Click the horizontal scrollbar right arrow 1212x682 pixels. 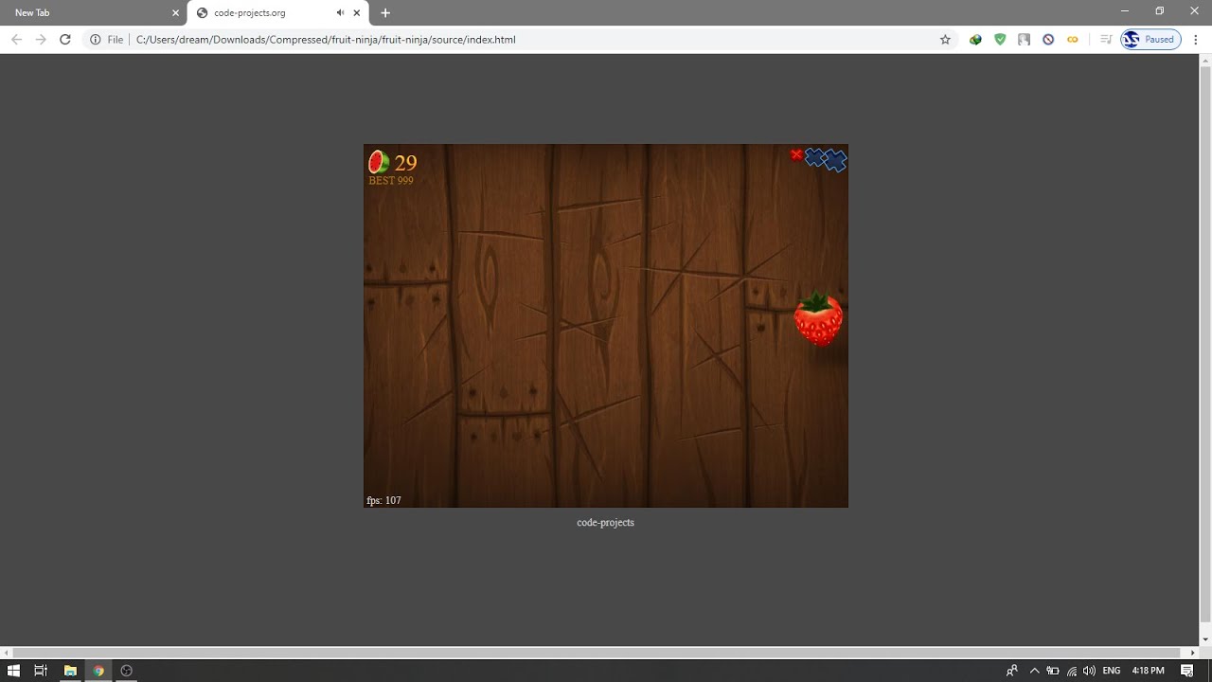coord(1193,653)
